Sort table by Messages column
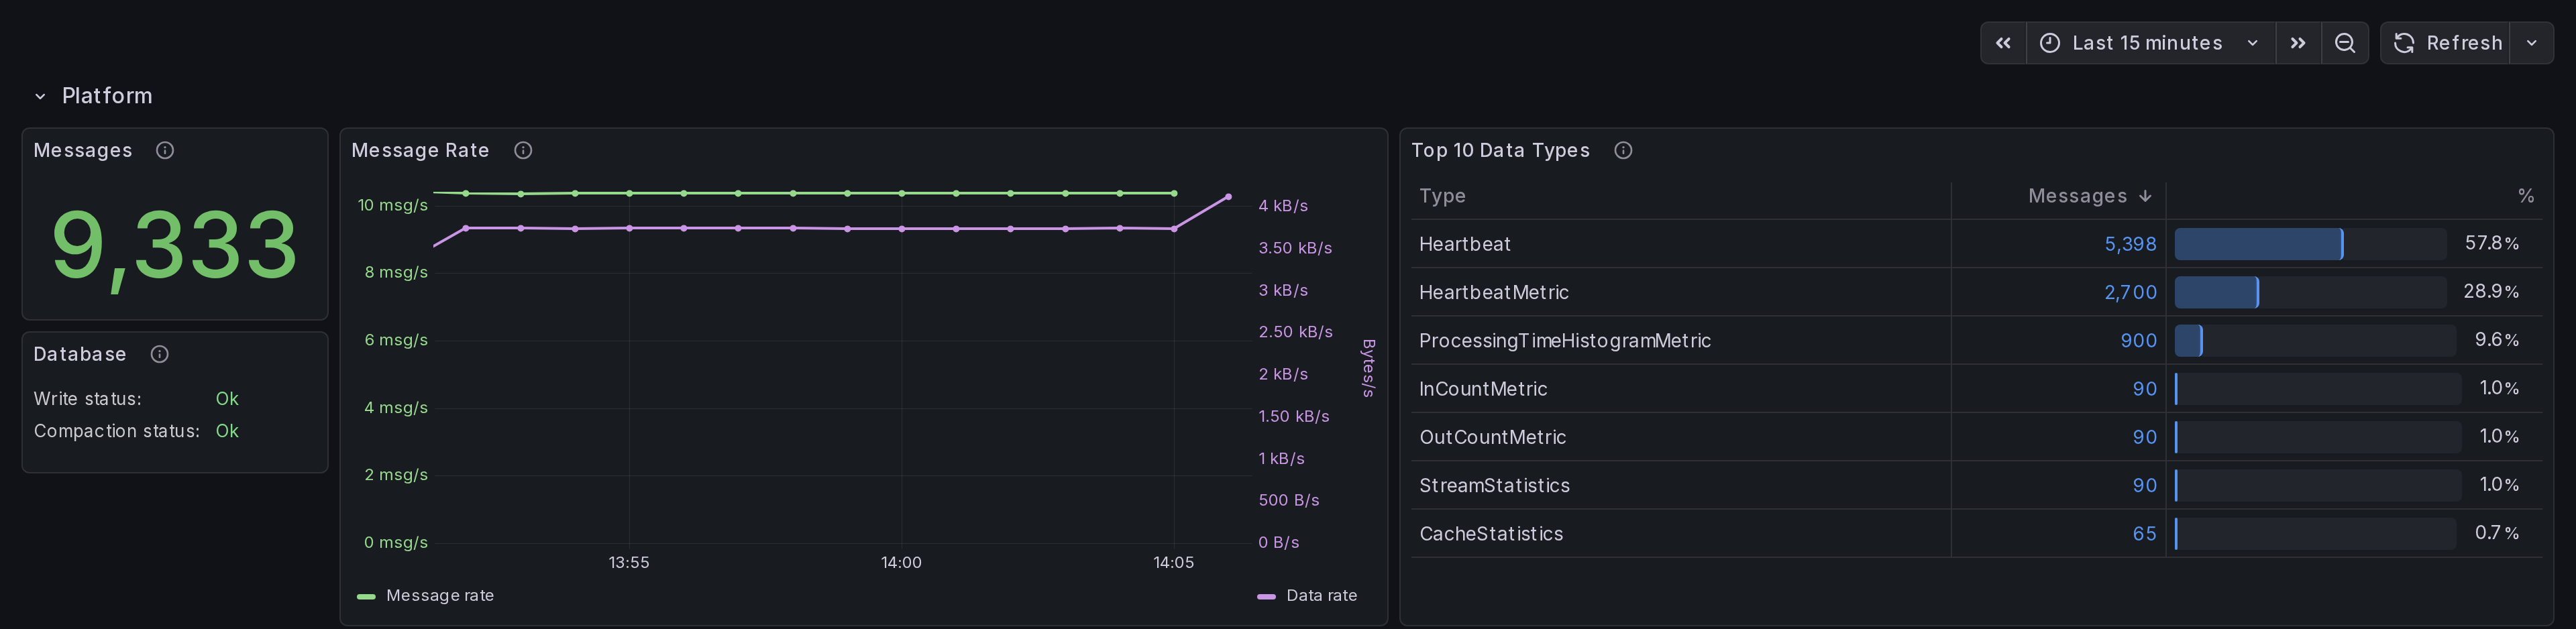Screen dimensions: 2576x629 (2077, 196)
